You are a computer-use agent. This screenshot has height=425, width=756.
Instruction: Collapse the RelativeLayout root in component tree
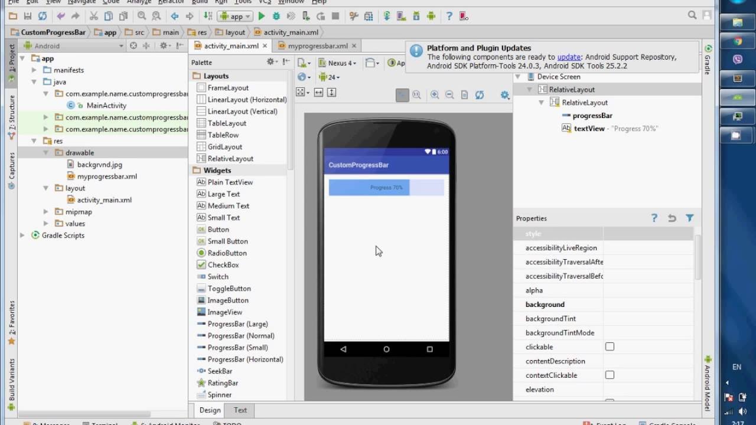tap(530, 90)
